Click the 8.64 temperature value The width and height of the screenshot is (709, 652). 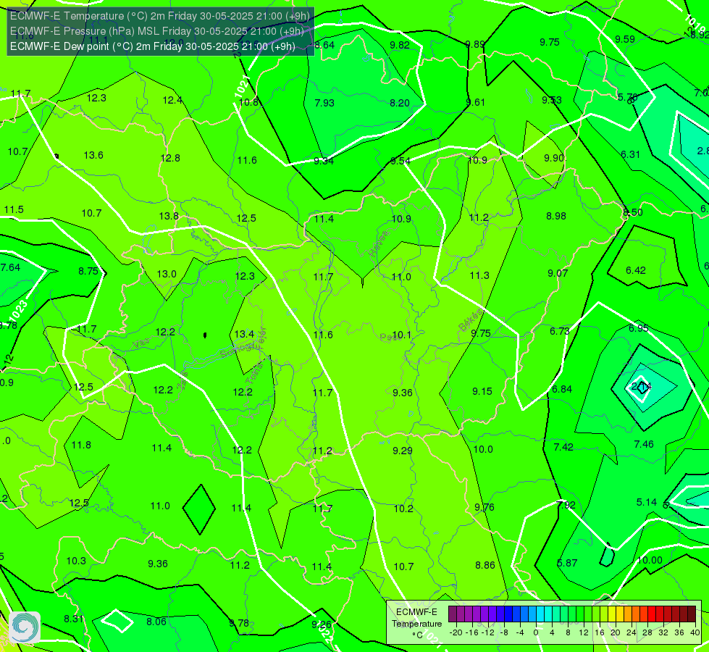pos(324,45)
